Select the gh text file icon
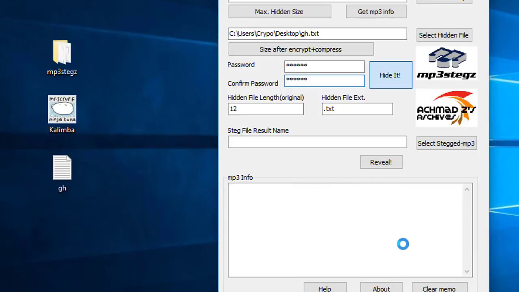519x292 pixels. [x=62, y=168]
